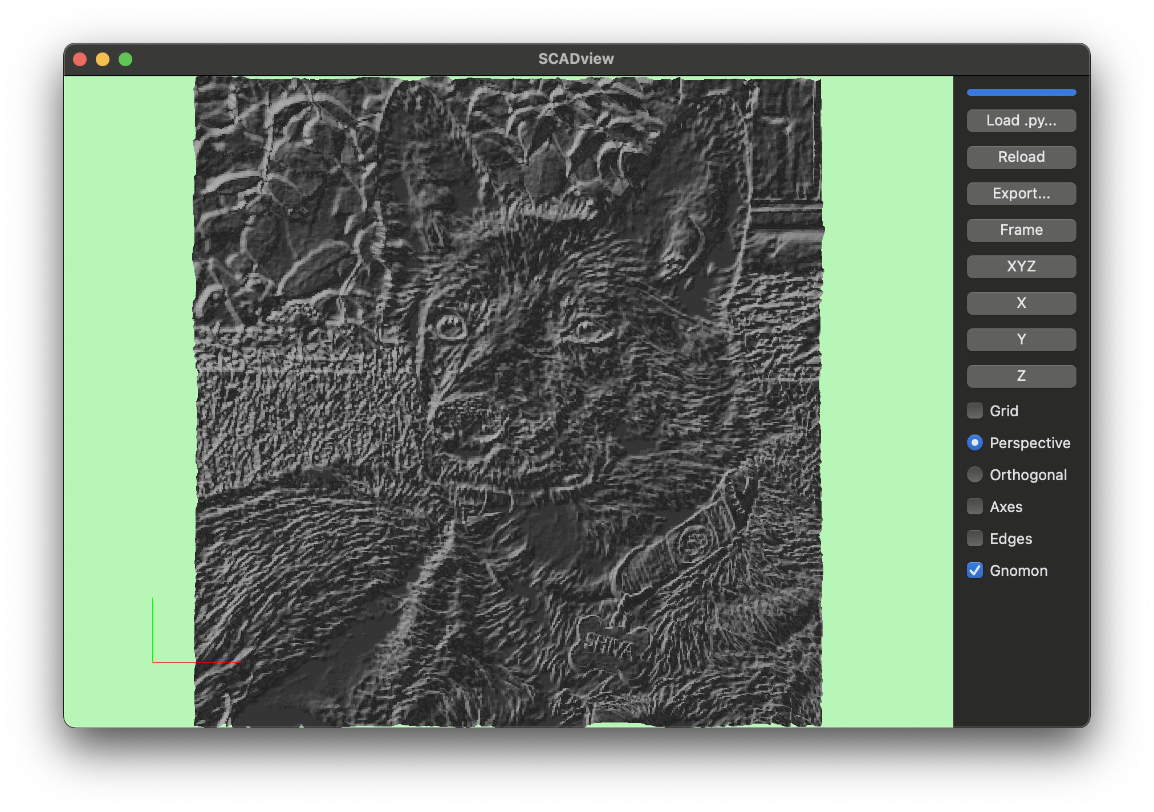Image resolution: width=1154 pixels, height=812 pixels.
Task: Select the Z axis view button
Action: point(1021,376)
